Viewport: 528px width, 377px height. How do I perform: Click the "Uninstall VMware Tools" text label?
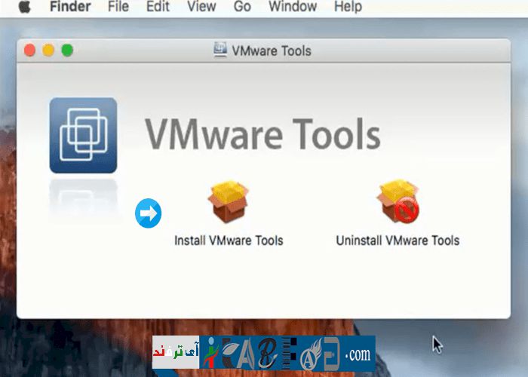click(x=398, y=241)
